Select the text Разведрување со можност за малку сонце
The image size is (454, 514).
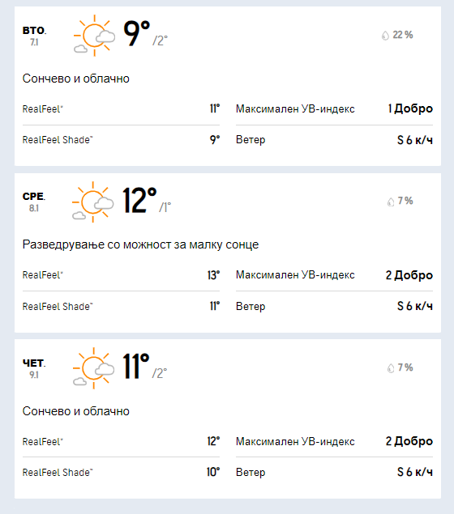tap(140, 244)
